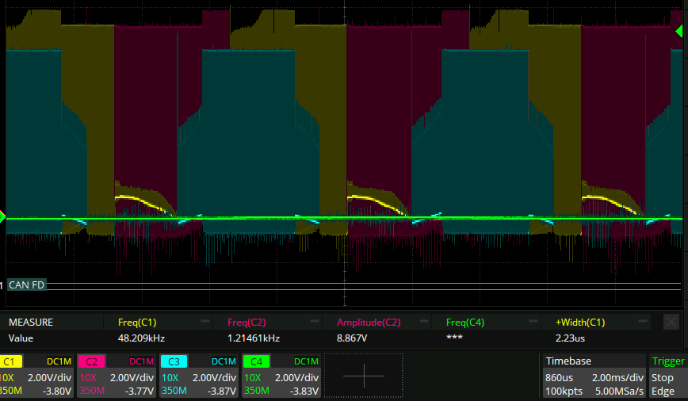Open the MEASURE panel label
This screenshot has height=401, width=688.
pyautogui.click(x=31, y=323)
